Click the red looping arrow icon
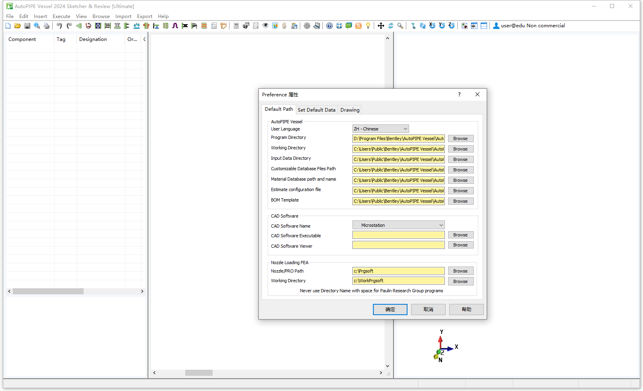Viewport: 643px width, 391px height. point(88,26)
